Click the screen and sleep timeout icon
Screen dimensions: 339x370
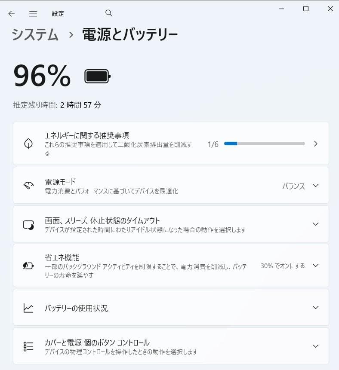[28, 224]
